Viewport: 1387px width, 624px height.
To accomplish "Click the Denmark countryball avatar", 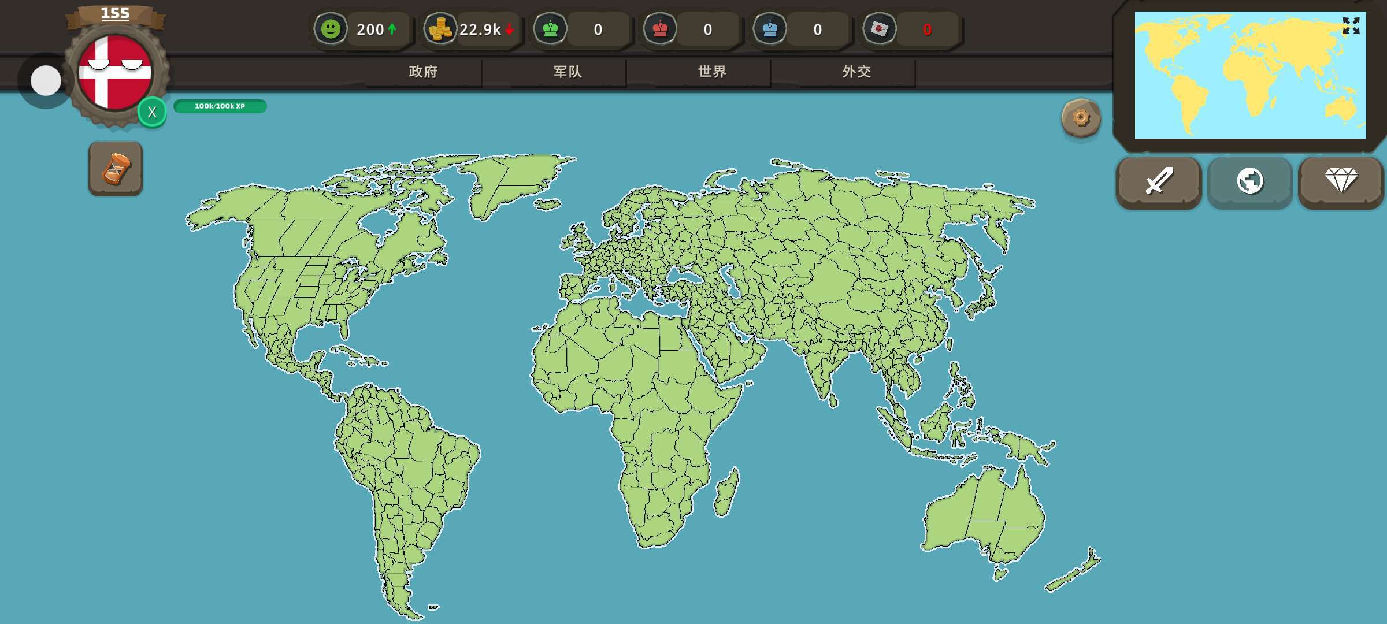I will coord(115,73).
